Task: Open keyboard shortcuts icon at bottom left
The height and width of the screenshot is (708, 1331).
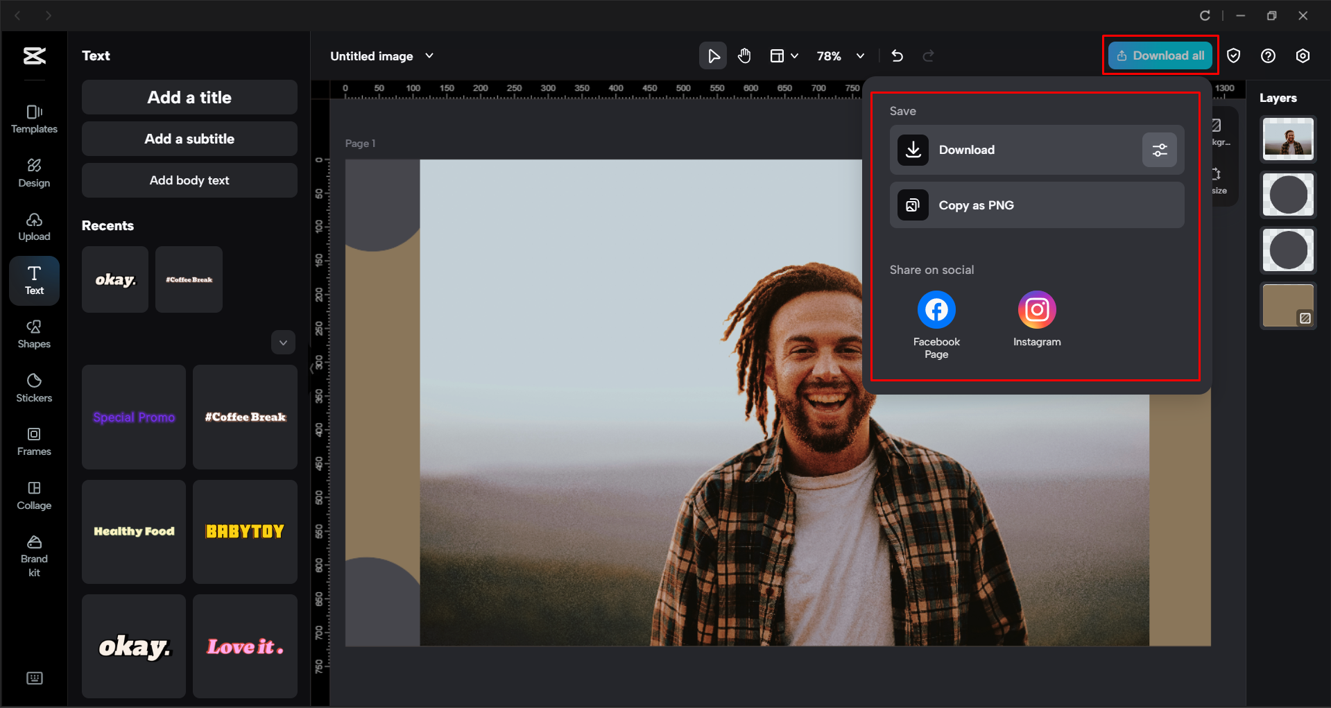Action: [x=34, y=678]
